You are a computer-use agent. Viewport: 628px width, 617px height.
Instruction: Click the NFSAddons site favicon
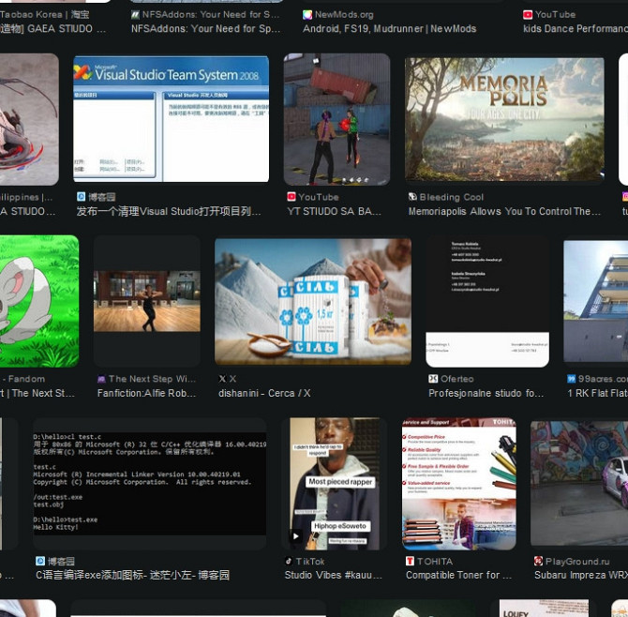pyautogui.click(x=136, y=15)
